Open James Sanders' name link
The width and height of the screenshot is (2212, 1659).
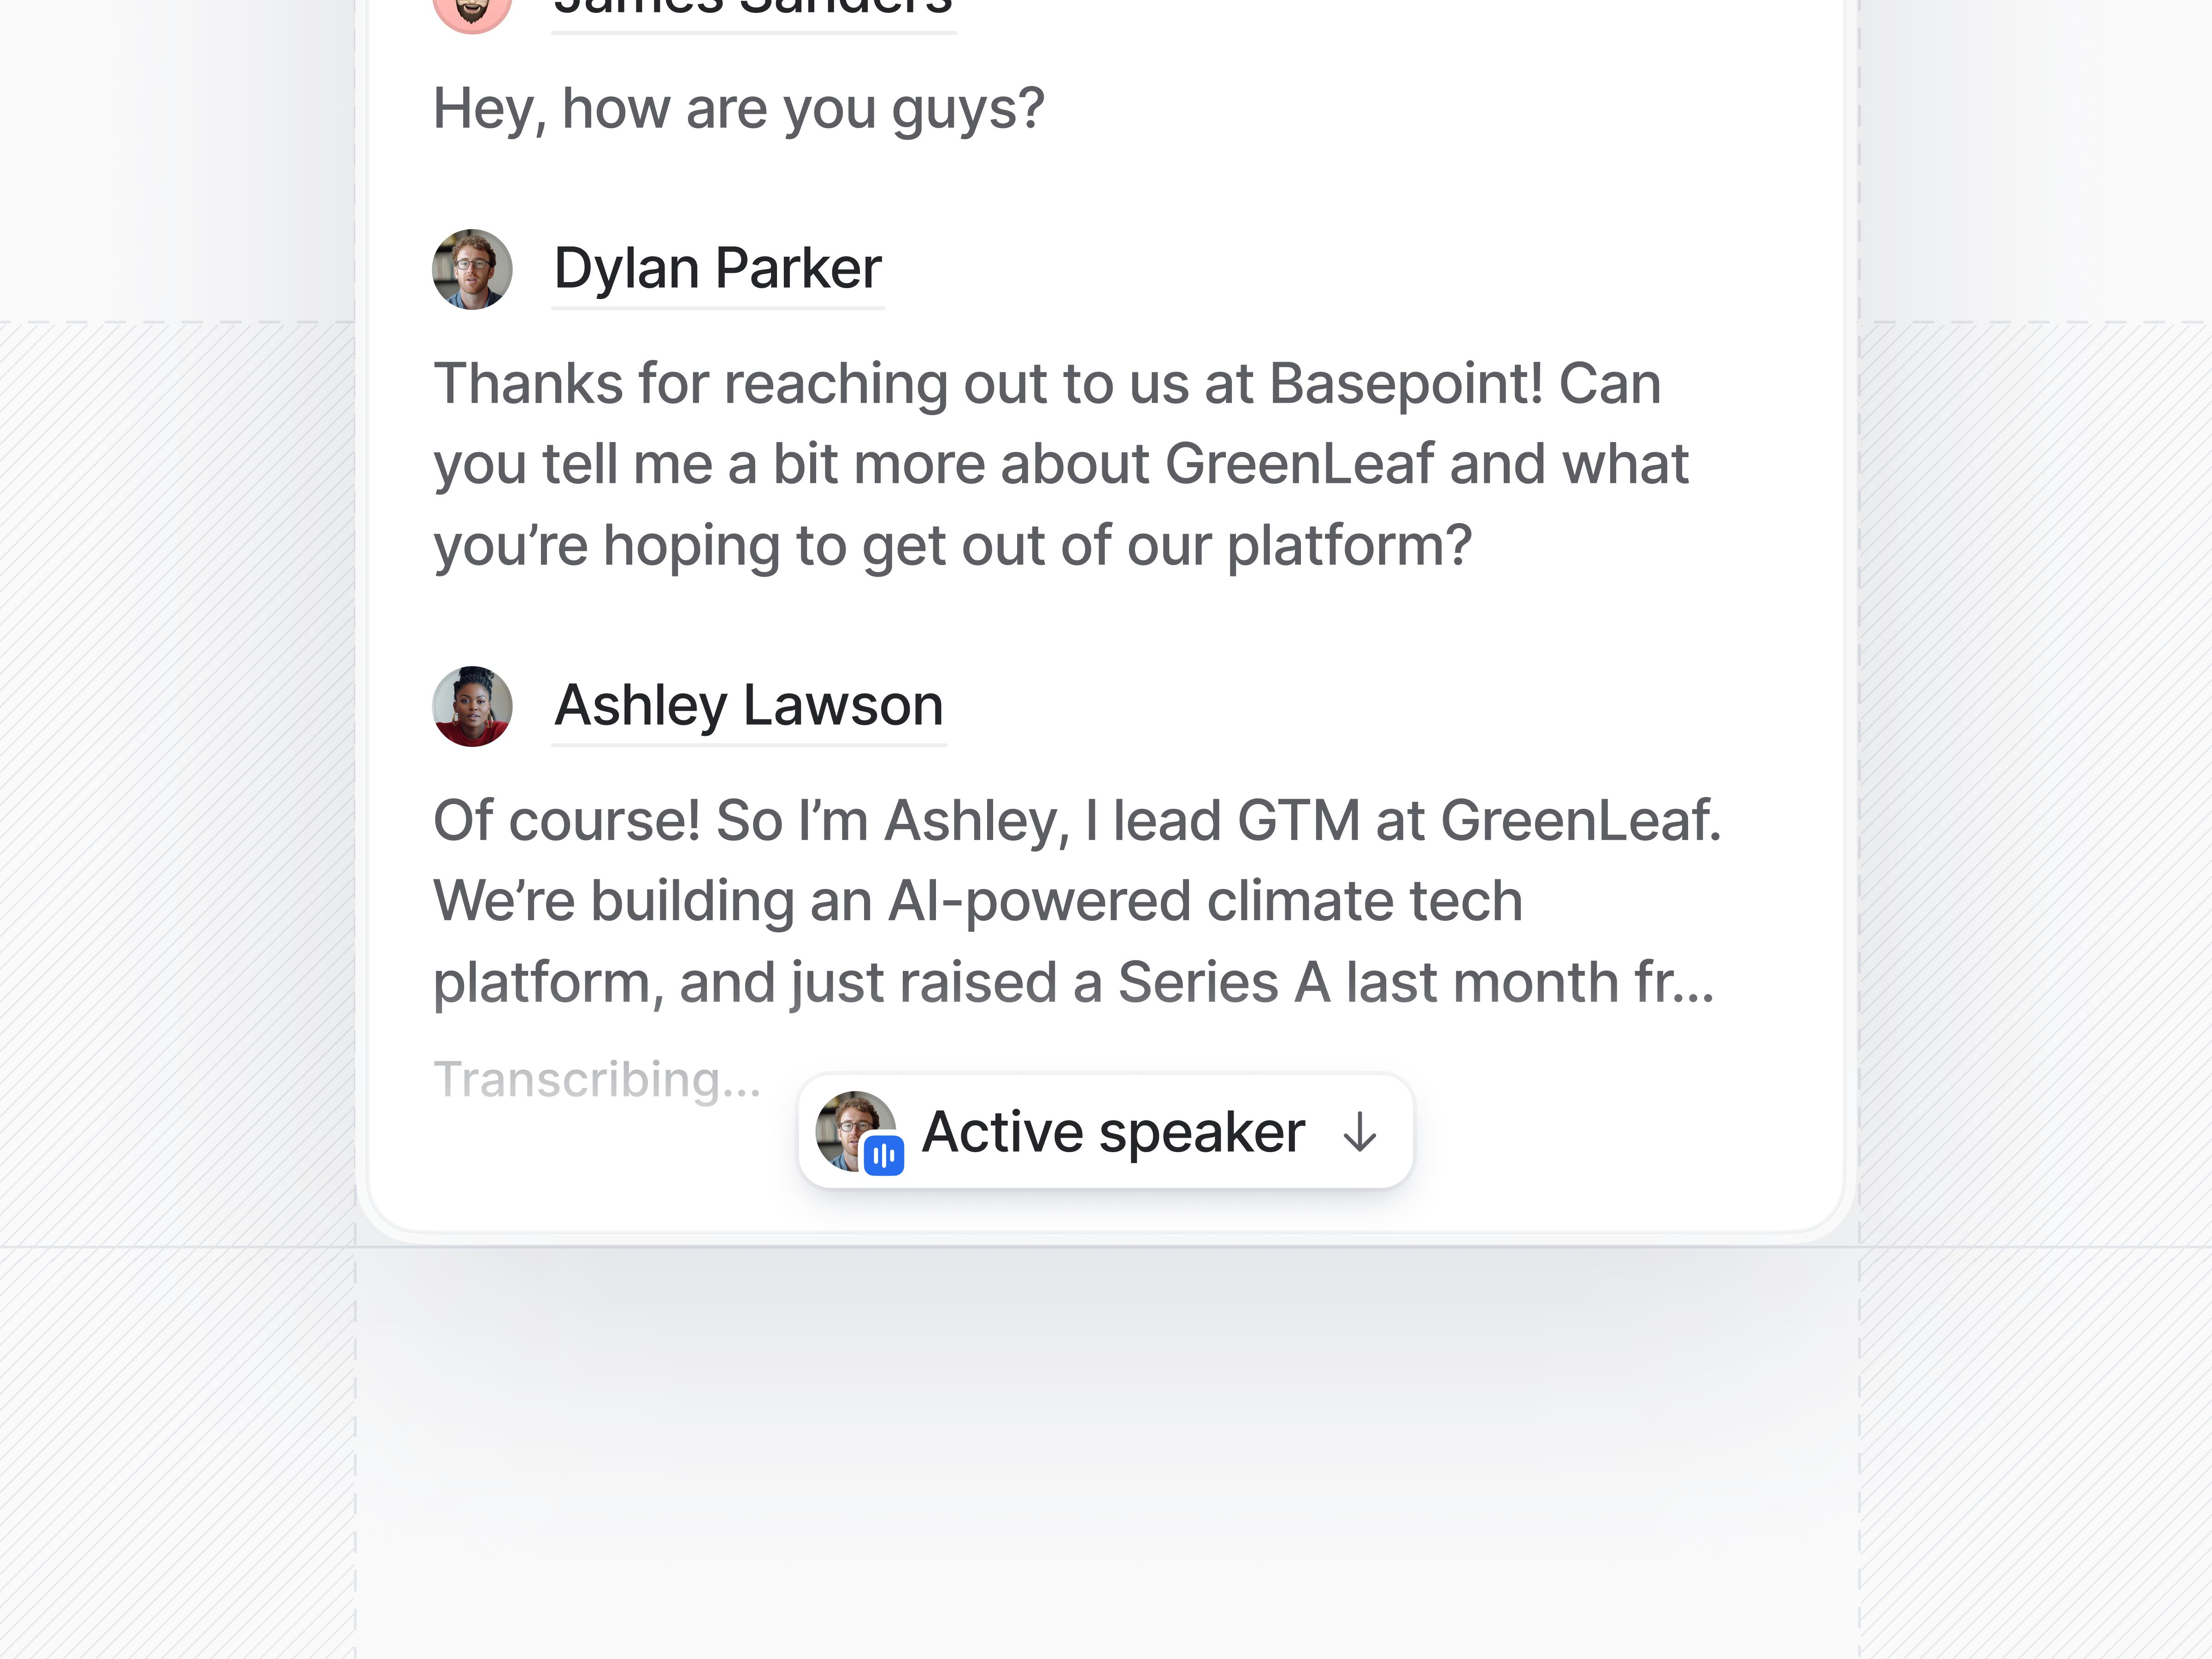pyautogui.click(x=754, y=10)
